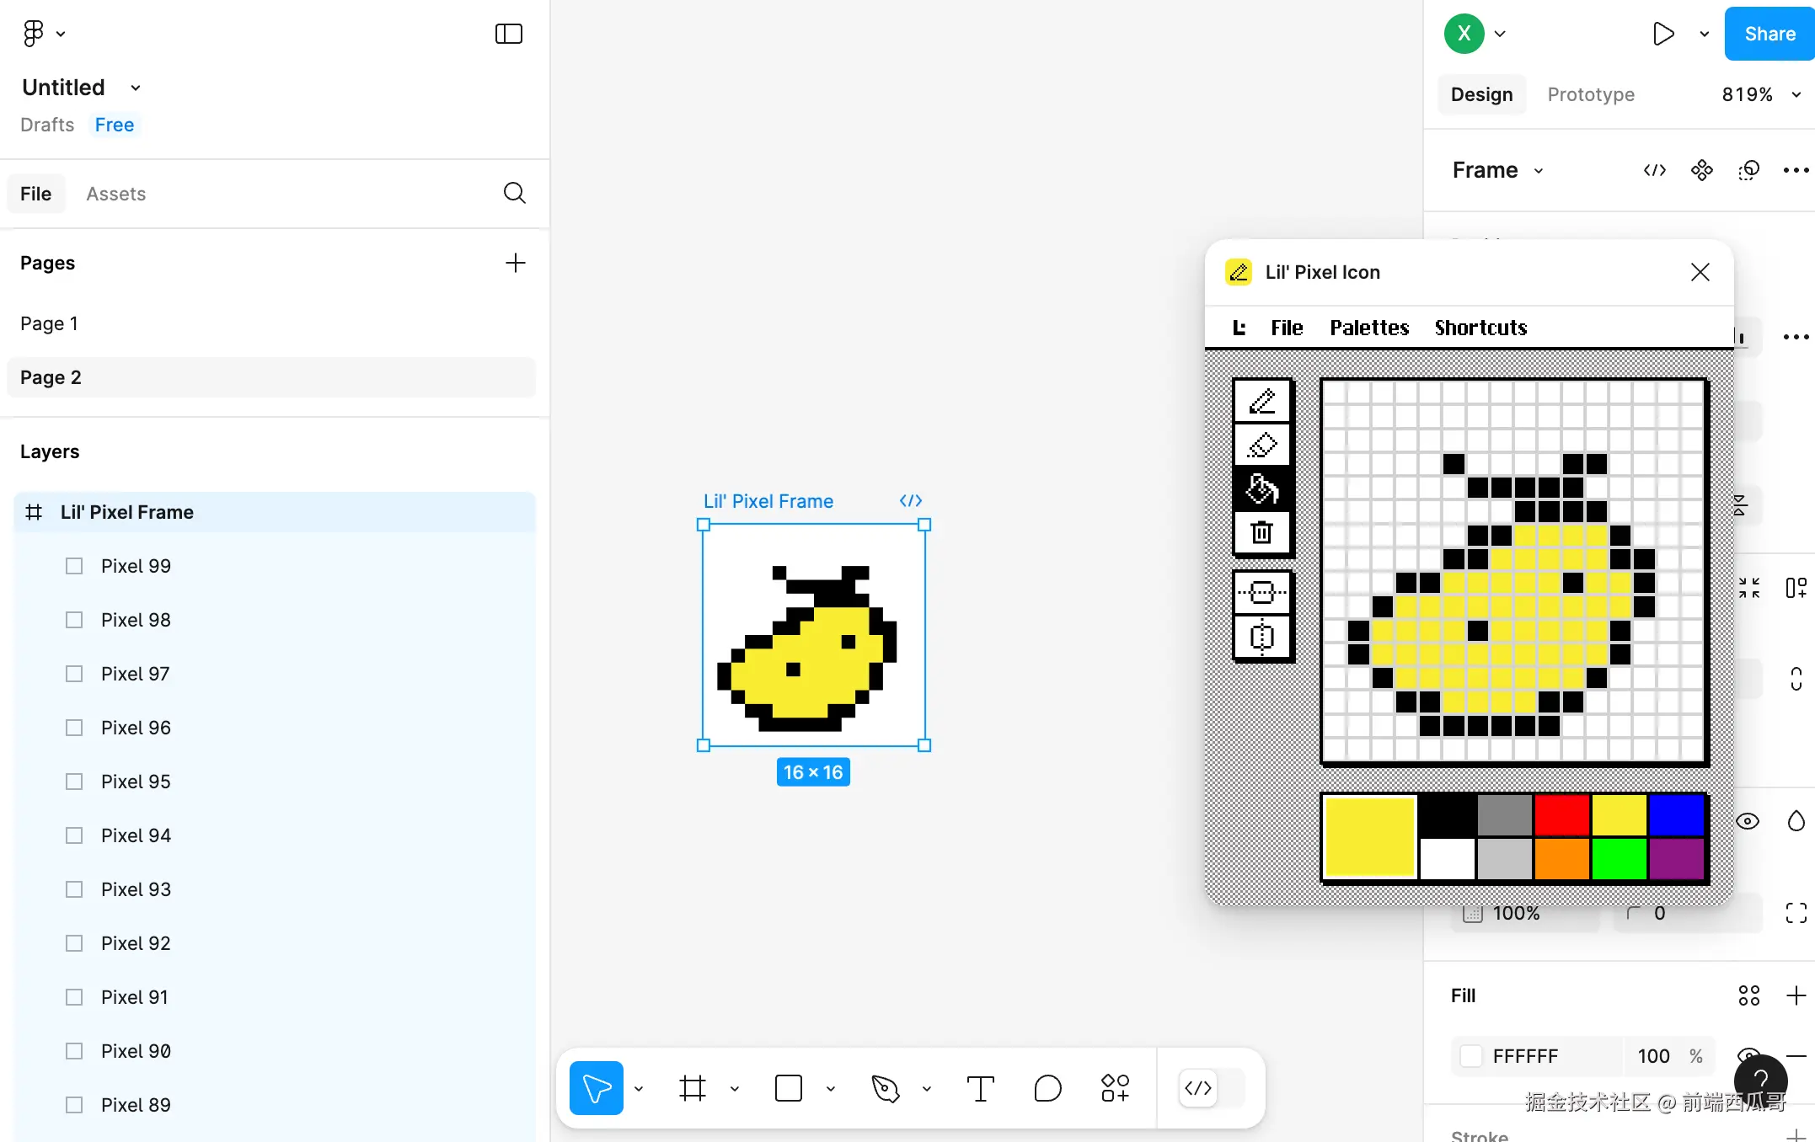Select the eraser tool in pixel editor
Screen dimensions: 1815x1142
coord(1261,445)
